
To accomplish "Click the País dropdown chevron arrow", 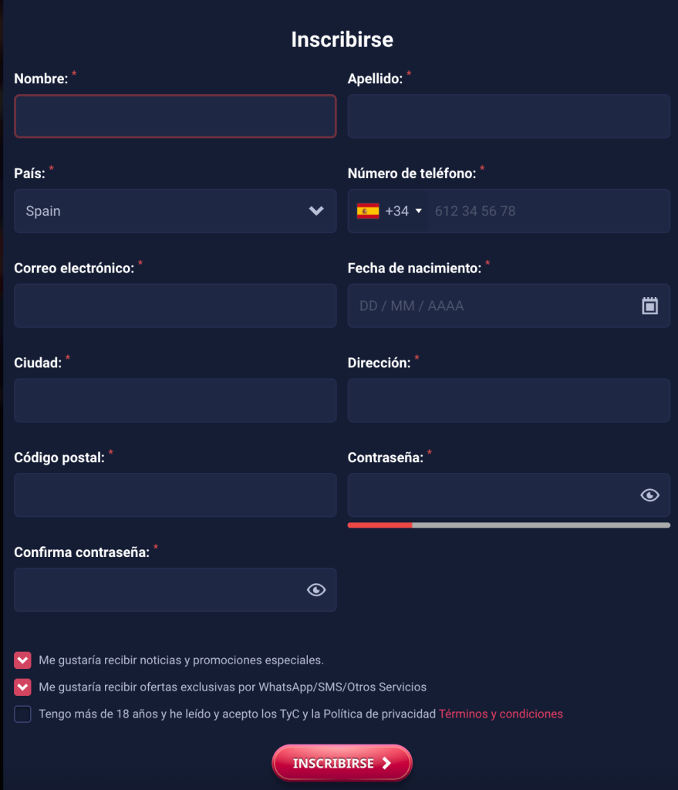I will click(316, 211).
